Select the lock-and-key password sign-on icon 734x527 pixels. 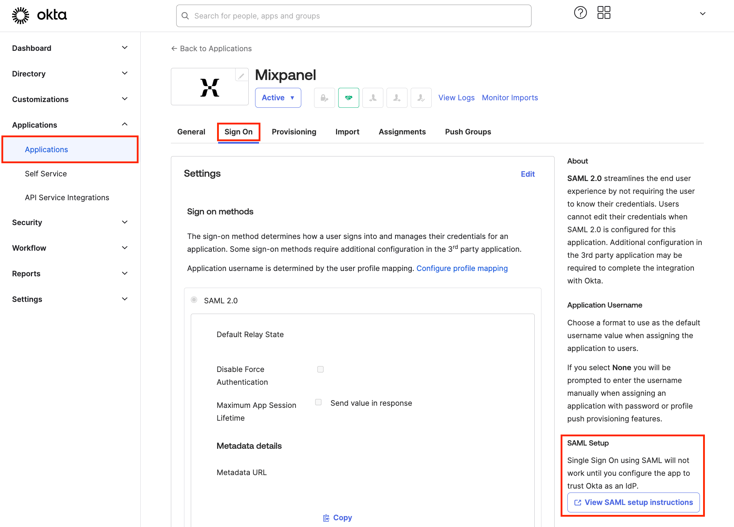coord(324,97)
